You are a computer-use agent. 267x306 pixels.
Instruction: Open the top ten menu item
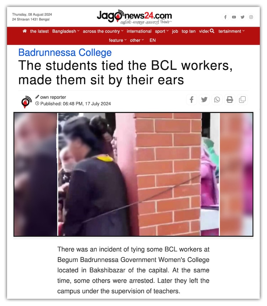point(188,31)
